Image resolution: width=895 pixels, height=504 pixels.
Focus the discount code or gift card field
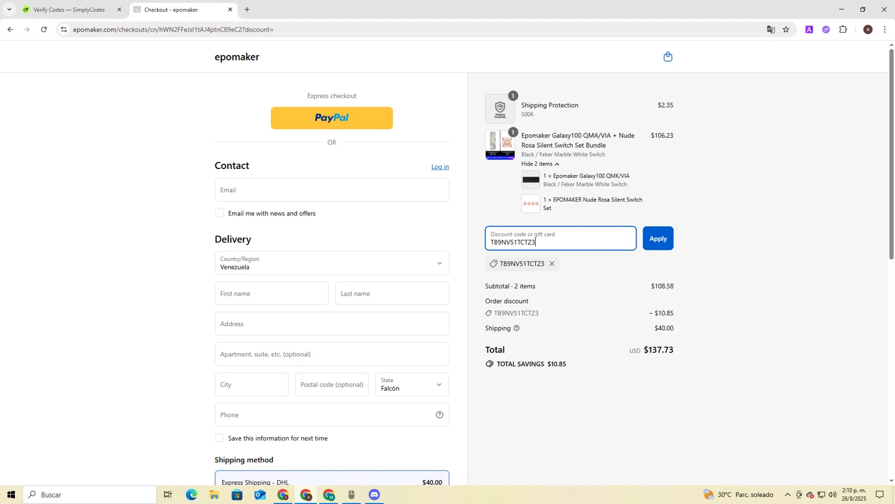(x=560, y=238)
